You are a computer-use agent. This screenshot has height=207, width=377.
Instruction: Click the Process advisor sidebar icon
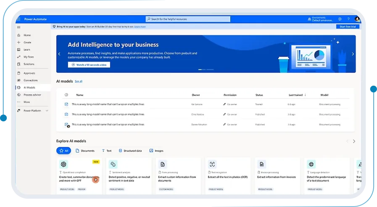[19, 95]
